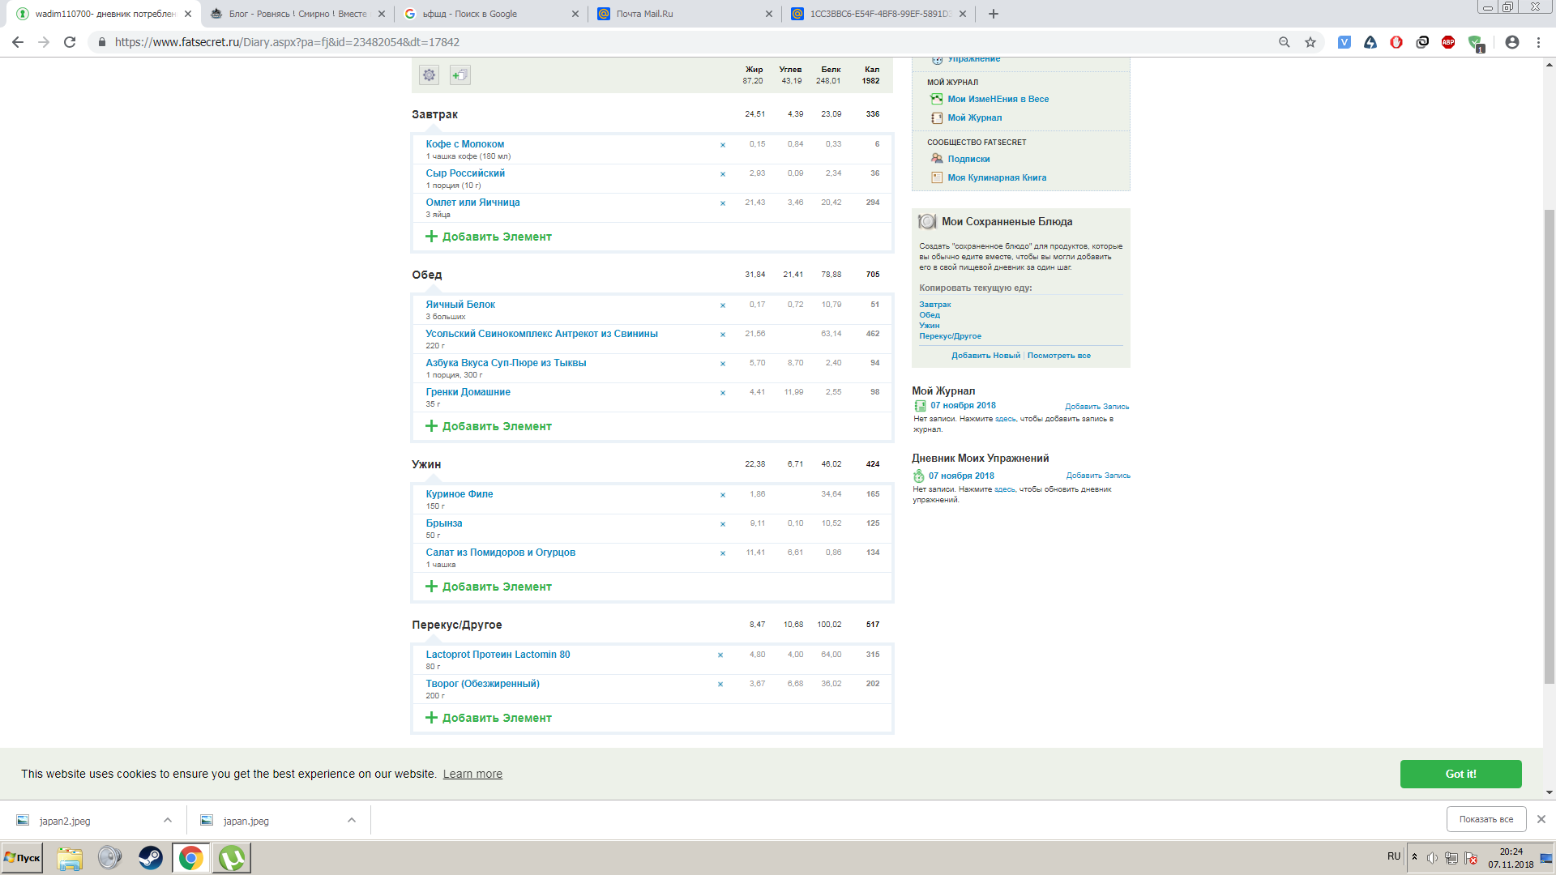Open the AdBlock Plus extension icon
Screen dimensions: 1556x875
1448,42
